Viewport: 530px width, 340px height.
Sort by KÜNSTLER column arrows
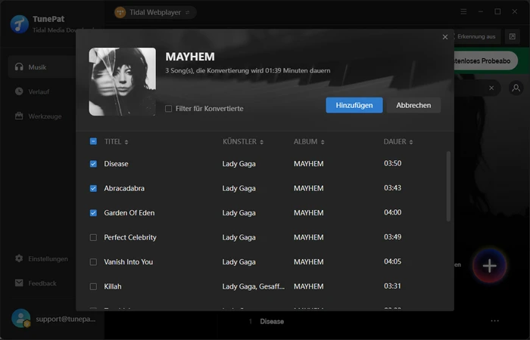click(x=262, y=142)
